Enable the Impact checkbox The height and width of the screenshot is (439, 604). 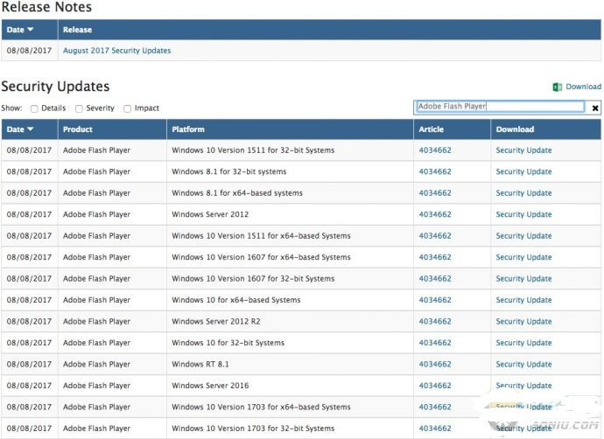127,108
